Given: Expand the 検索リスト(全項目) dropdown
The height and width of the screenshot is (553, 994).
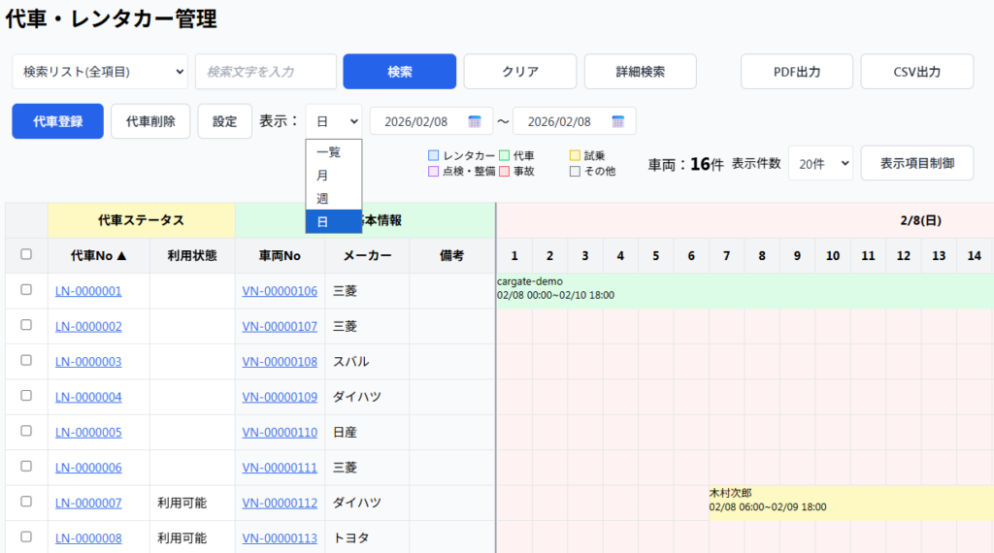Looking at the screenshot, I should 100,72.
